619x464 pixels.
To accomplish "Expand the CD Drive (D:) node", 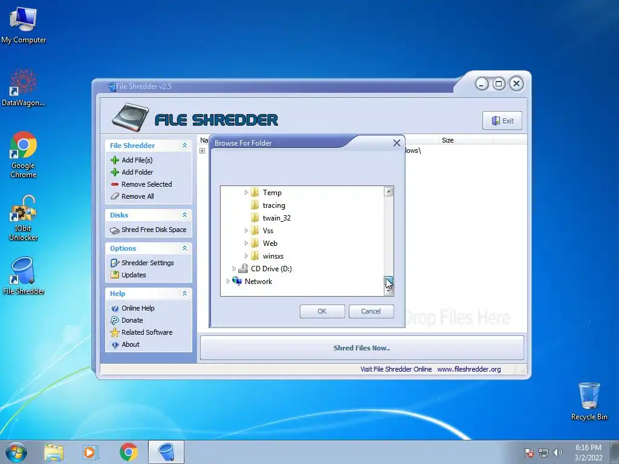I will [x=234, y=269].
